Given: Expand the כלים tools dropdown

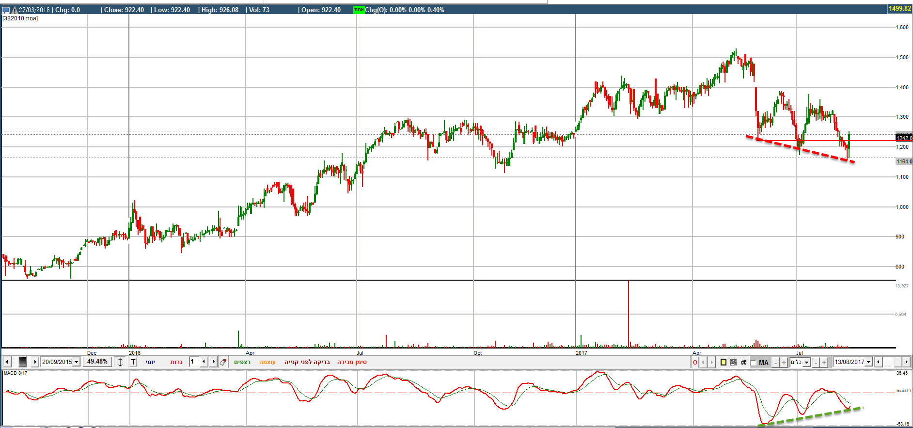Looking at the screenshot, I should 806,362.
